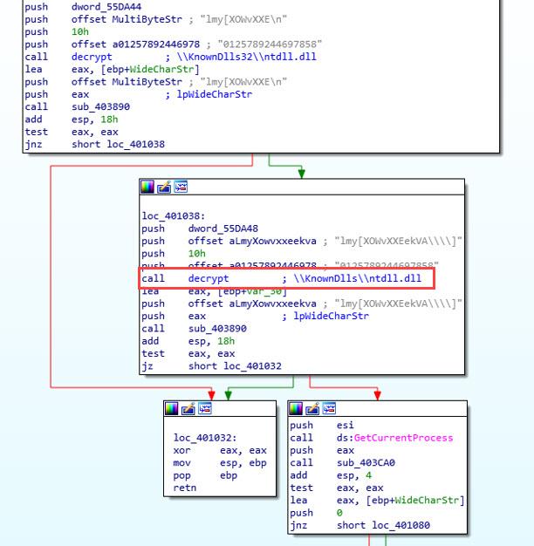This screenshot has height=546, width=534.
Task: Select the 'pop ebp' line
Action: pyautogui.click(x=205, y=475)
